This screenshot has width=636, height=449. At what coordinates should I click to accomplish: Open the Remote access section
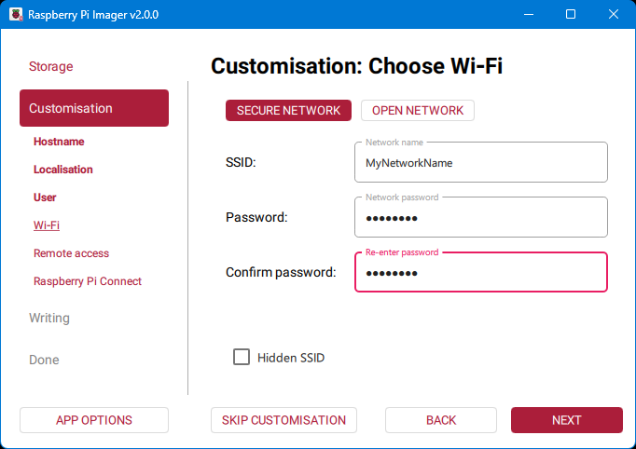coord(71,253)
